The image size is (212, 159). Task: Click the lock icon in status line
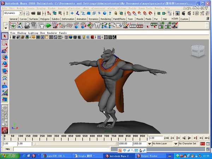pos(116,13)
